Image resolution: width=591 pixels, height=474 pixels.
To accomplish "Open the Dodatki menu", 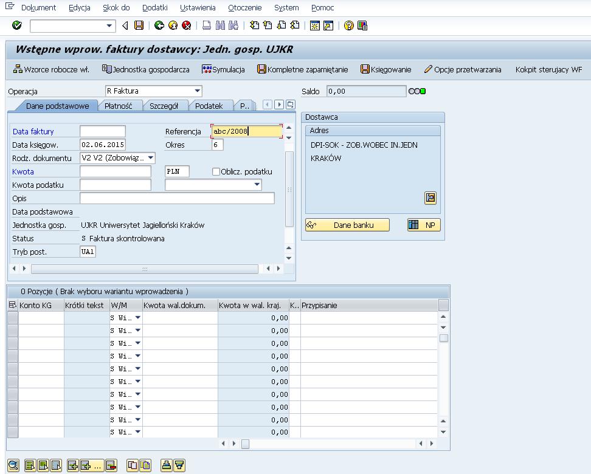I will (x=155, y=7).
